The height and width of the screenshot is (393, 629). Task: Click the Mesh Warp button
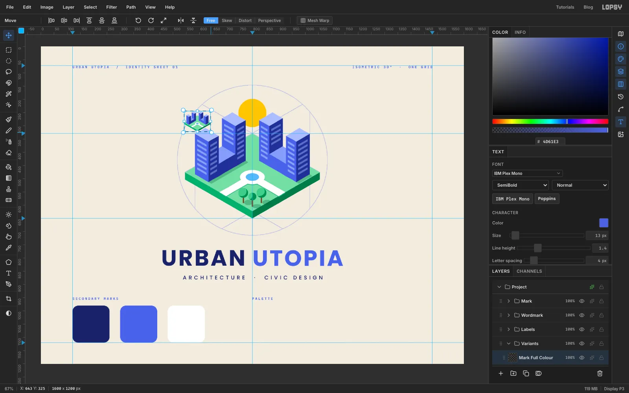[314, 20]
